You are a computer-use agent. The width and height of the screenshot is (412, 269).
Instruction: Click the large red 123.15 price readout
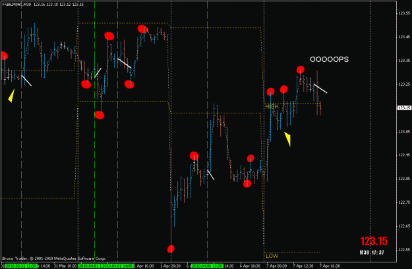pos(374,241)
